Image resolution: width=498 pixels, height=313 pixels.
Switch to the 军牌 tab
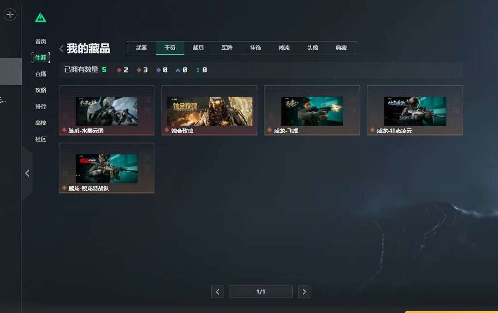pos(227,48)
